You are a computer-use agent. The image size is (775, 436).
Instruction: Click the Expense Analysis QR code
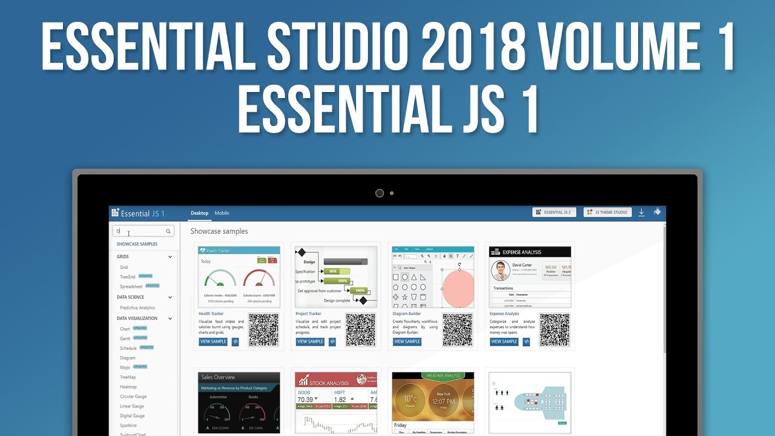tap(555, 330)
